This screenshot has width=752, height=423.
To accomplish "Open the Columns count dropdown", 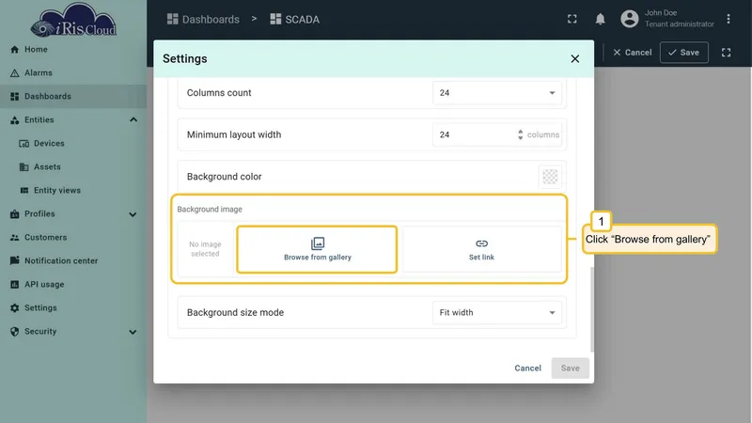I will (497, 93).
